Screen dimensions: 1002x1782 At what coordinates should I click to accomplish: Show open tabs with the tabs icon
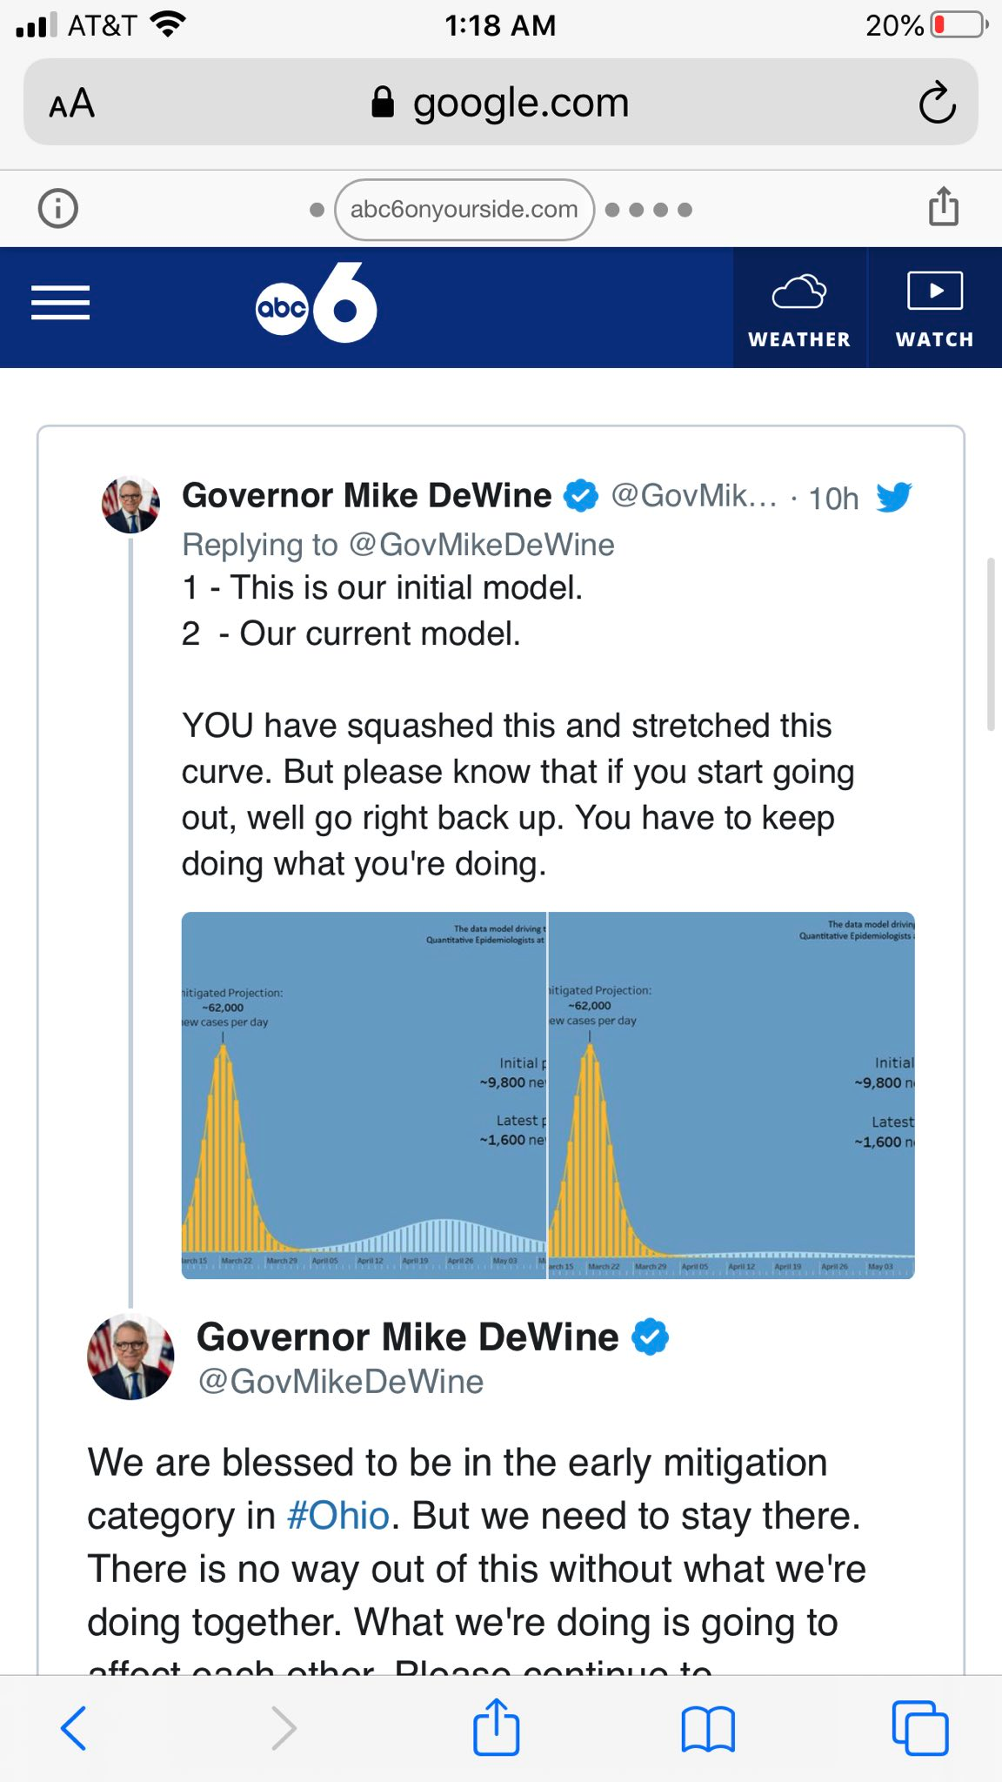tap(920, 1727)
